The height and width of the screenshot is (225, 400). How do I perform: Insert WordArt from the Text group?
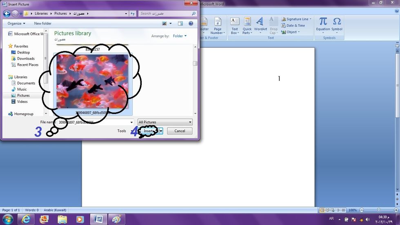tap(260, 25)
